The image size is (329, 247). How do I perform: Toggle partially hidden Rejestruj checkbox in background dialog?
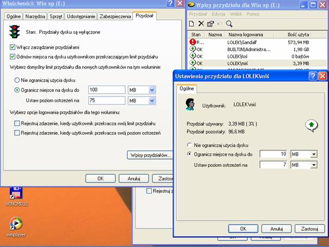pos(149,191)
